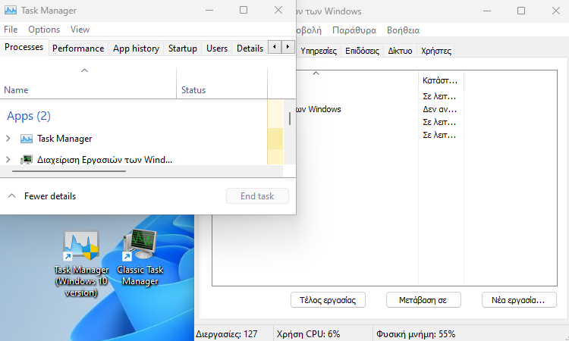Expand the Διαχείριση Εργασιών των Wind... row

(8, 159)
